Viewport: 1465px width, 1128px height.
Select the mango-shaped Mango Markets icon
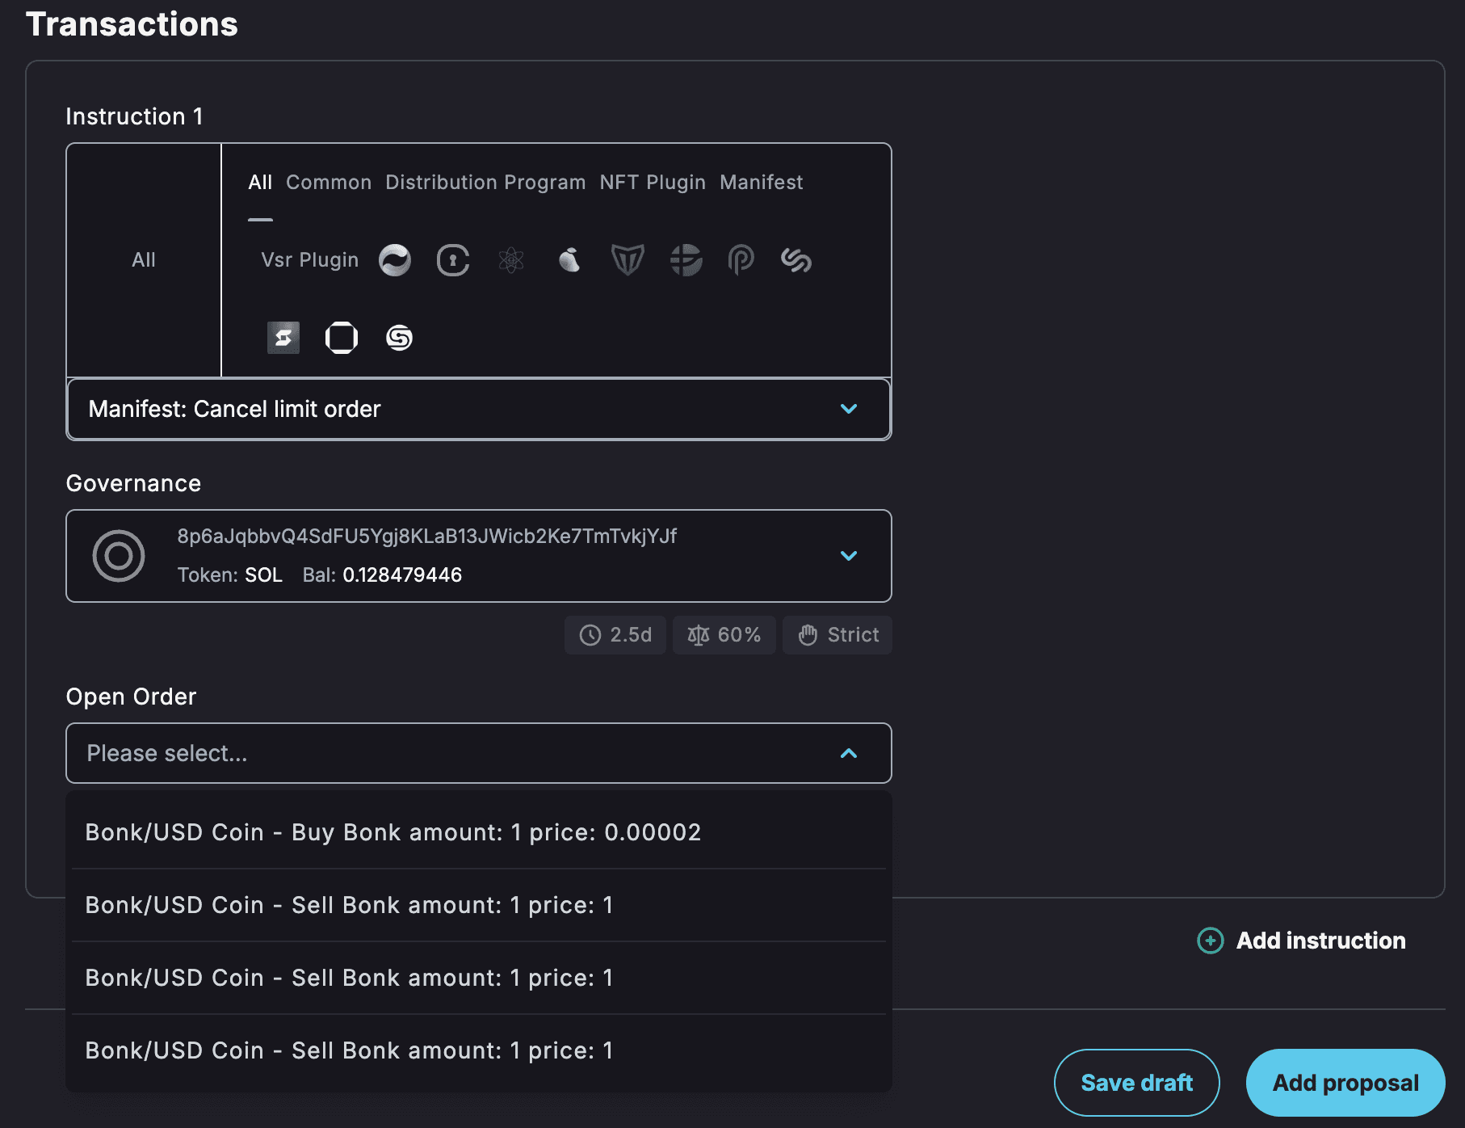(x=569, y=260)
